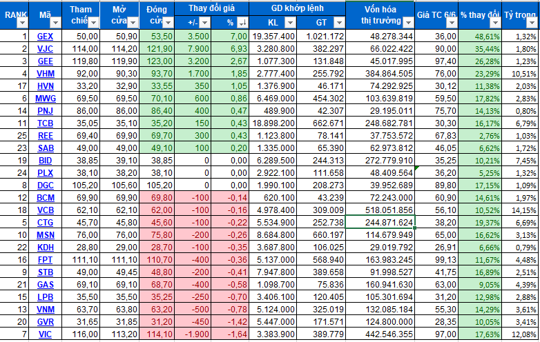Select the FPT ticker link
Image resolution: width=540 pixels, height=342 pixels.
pyautogui.click(x=45, y=260)
